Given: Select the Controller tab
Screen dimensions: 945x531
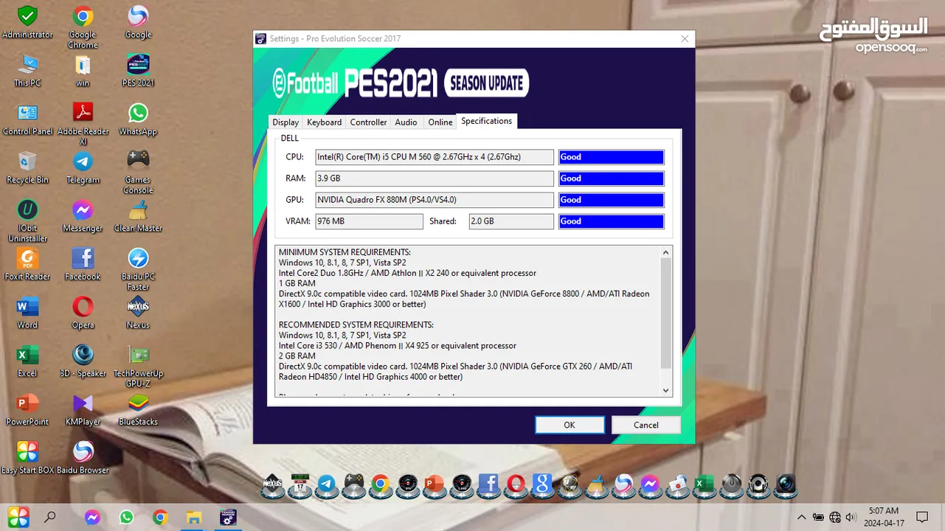Looking at the screenshot, I should [368, 122].
